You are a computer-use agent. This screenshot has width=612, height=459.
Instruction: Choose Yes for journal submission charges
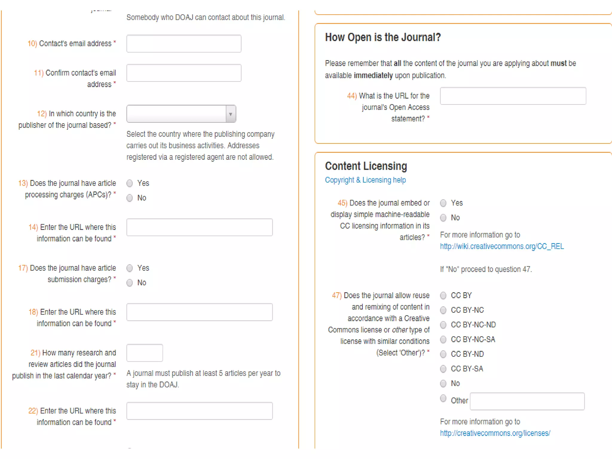click(130, 268)
